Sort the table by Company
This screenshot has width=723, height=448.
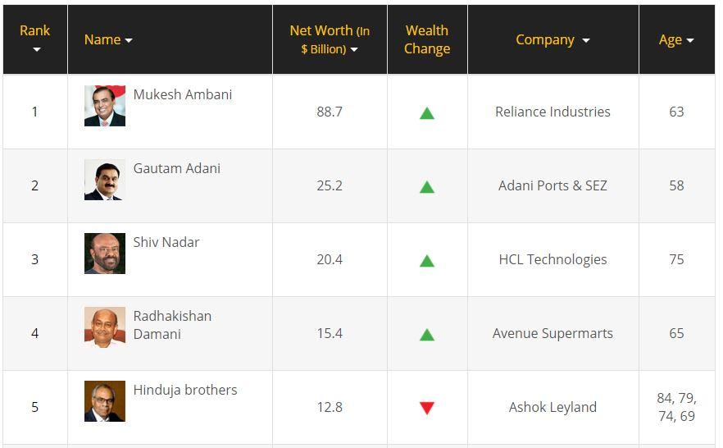552,39
